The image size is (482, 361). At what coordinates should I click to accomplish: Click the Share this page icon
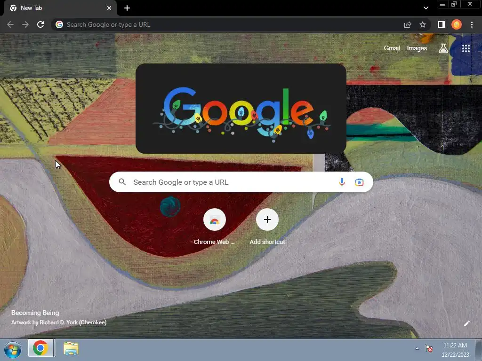(x=408, y=24)
